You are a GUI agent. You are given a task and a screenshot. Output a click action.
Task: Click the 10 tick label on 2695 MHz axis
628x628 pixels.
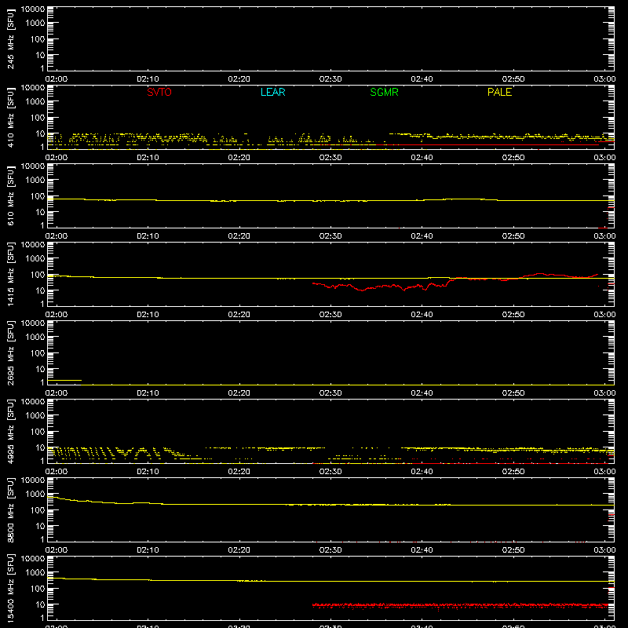pos(40,369)
